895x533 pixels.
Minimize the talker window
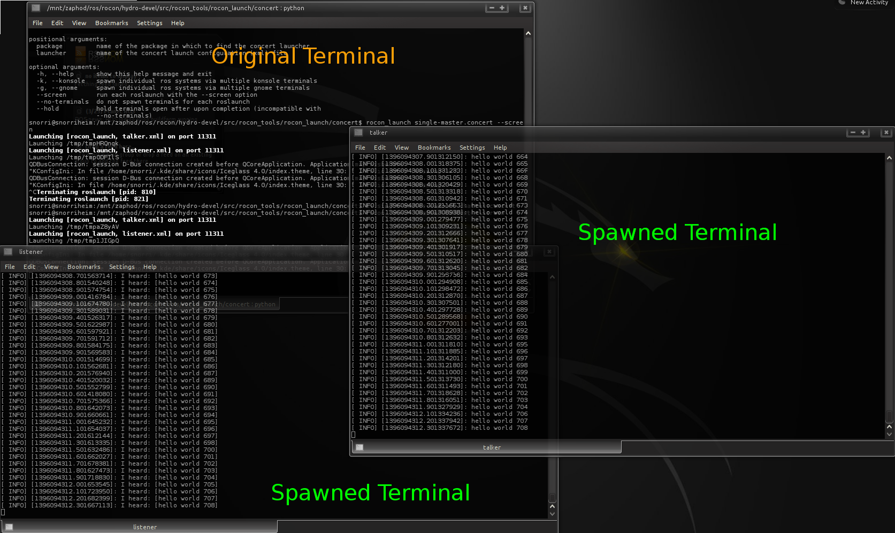pos(853,133)
